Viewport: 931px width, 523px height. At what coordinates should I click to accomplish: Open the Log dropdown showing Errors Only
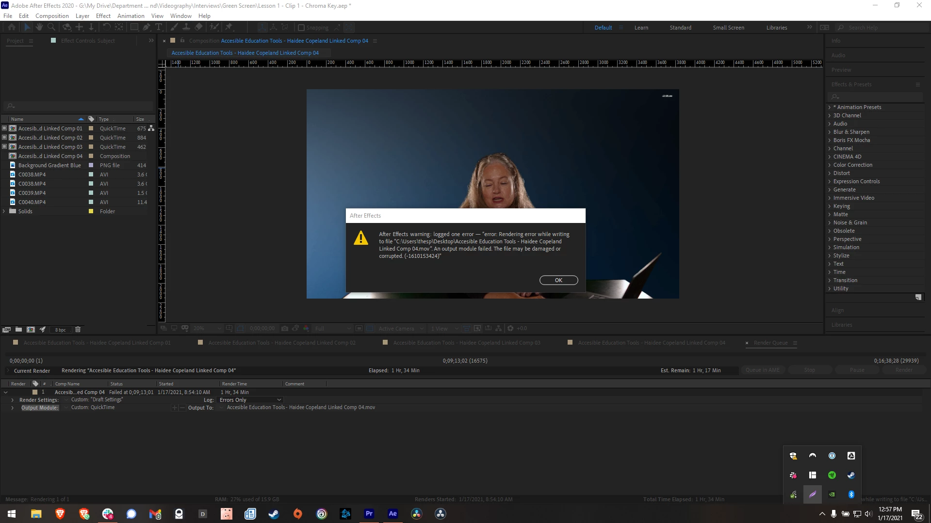(x=250, y=400)
